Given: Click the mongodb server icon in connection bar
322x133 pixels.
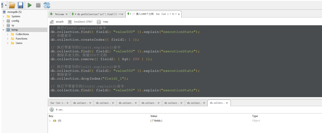Looking at the screenshot, I should 52,22.
